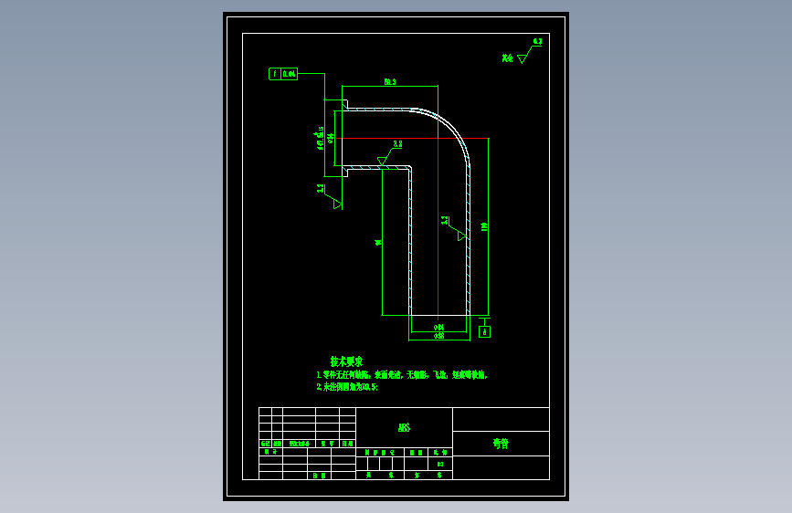Click the 其余 surface finish note

pyautogui.click(x=507, y=58)
